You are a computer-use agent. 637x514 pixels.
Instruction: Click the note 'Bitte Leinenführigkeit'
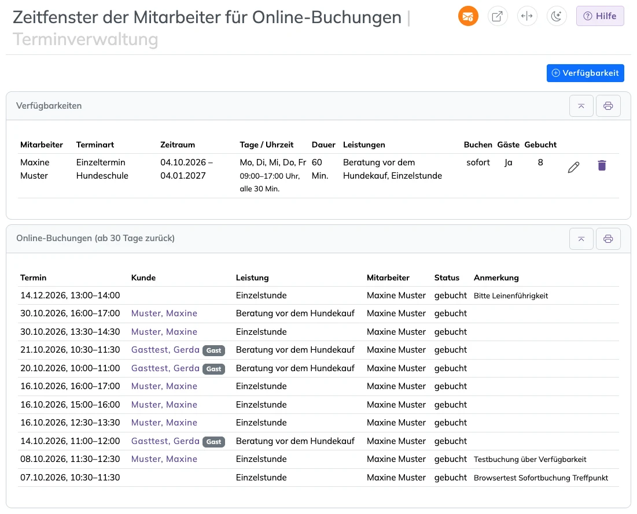[511, 296]
